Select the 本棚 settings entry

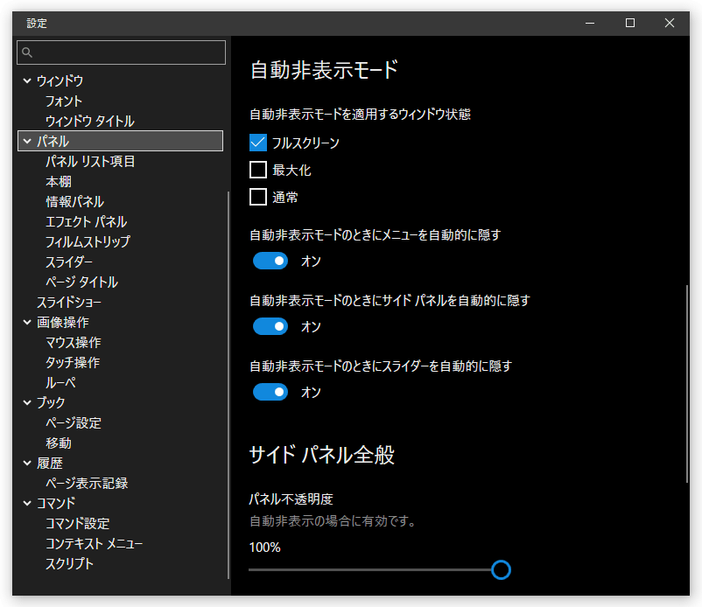pyautogui.click(x=58, y=182)
